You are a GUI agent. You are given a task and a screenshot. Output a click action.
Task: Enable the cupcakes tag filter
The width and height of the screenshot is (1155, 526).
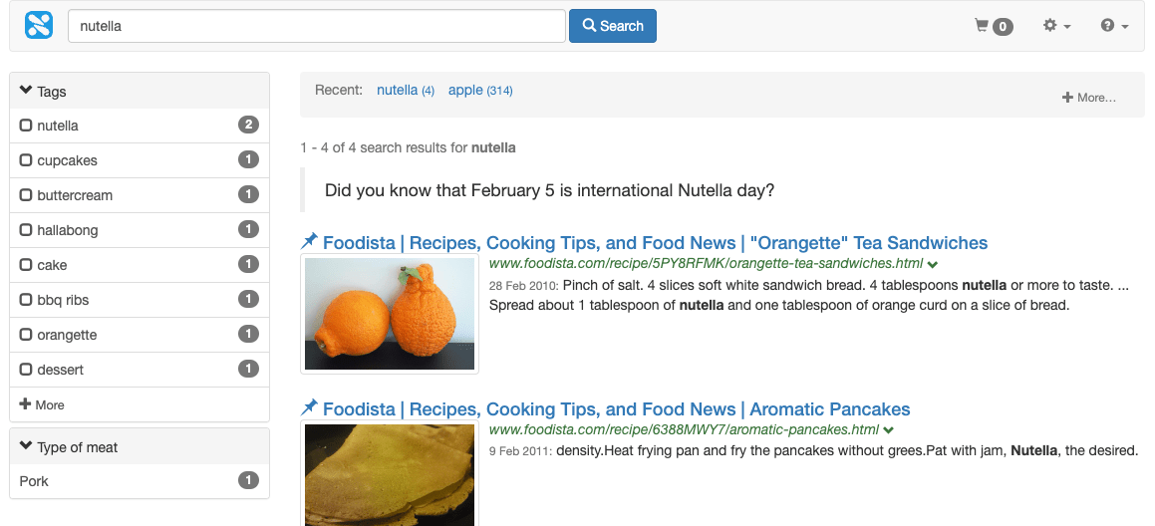point(27,160)
